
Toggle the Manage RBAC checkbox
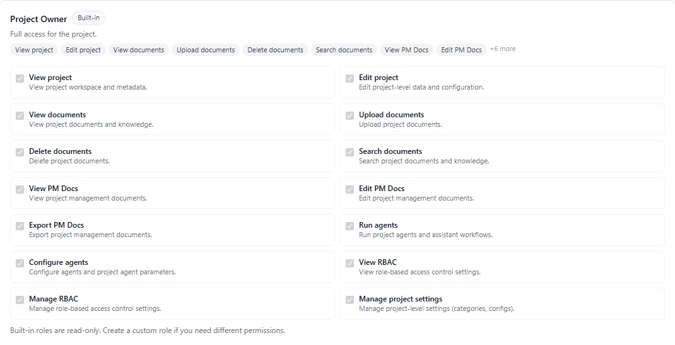click(20, 300)
